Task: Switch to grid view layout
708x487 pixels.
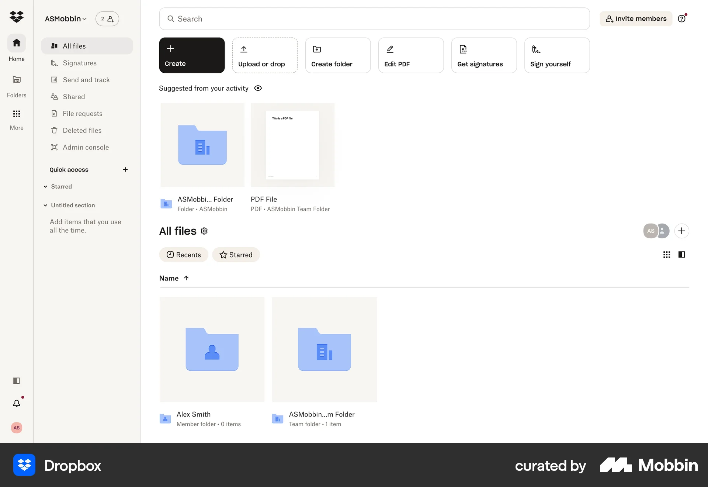Action: click(666, 255)
